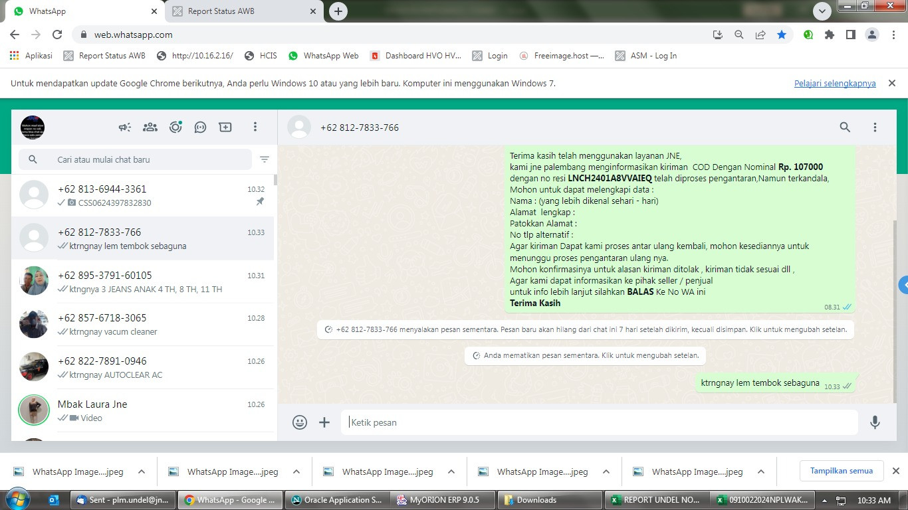This screenshot has height=510, width=908.
Task: Bookmark this page with the star icon
Action: pos(782,35)
